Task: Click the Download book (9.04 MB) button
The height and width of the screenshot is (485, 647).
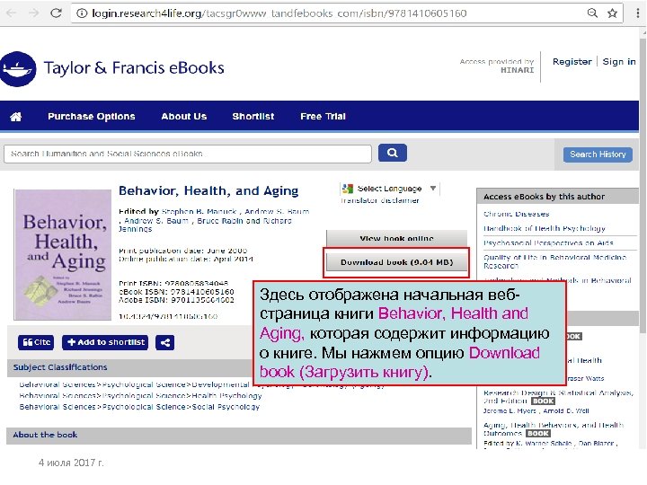Action: pyautogui.click(x=396, y=262)
